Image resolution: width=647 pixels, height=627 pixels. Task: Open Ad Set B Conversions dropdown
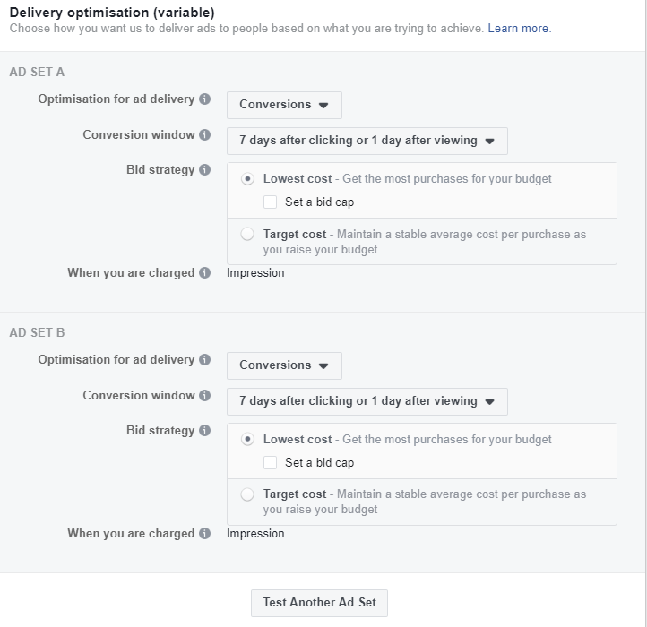coord(284,365)
